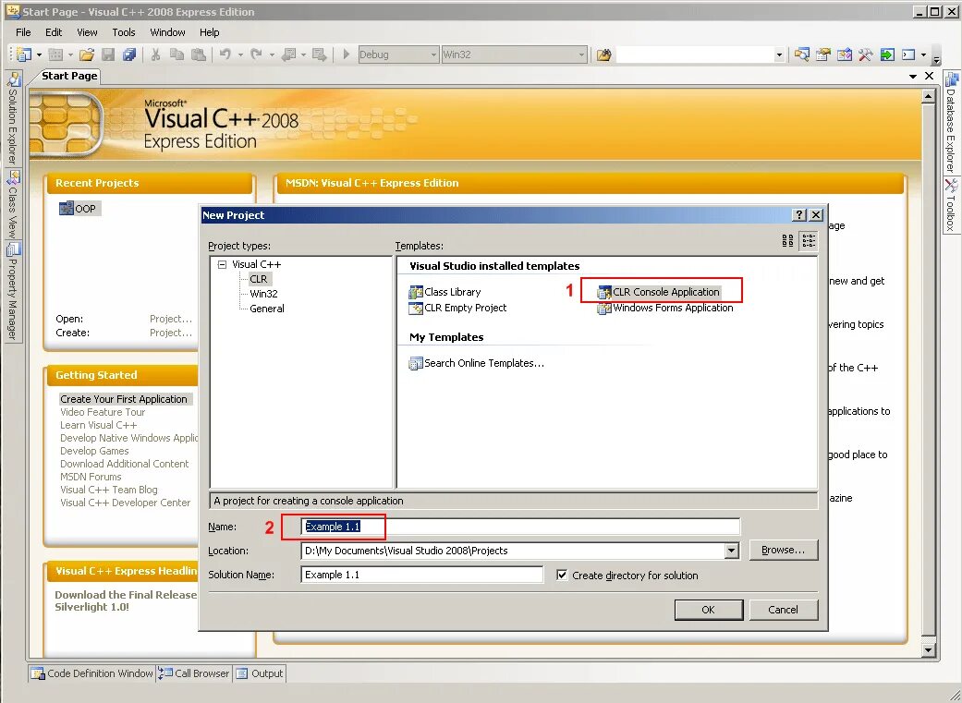Image resolution: width=962 pixels, height=703 pixels.
Task: Click the Cancel button
Action: tap(784, 610)
